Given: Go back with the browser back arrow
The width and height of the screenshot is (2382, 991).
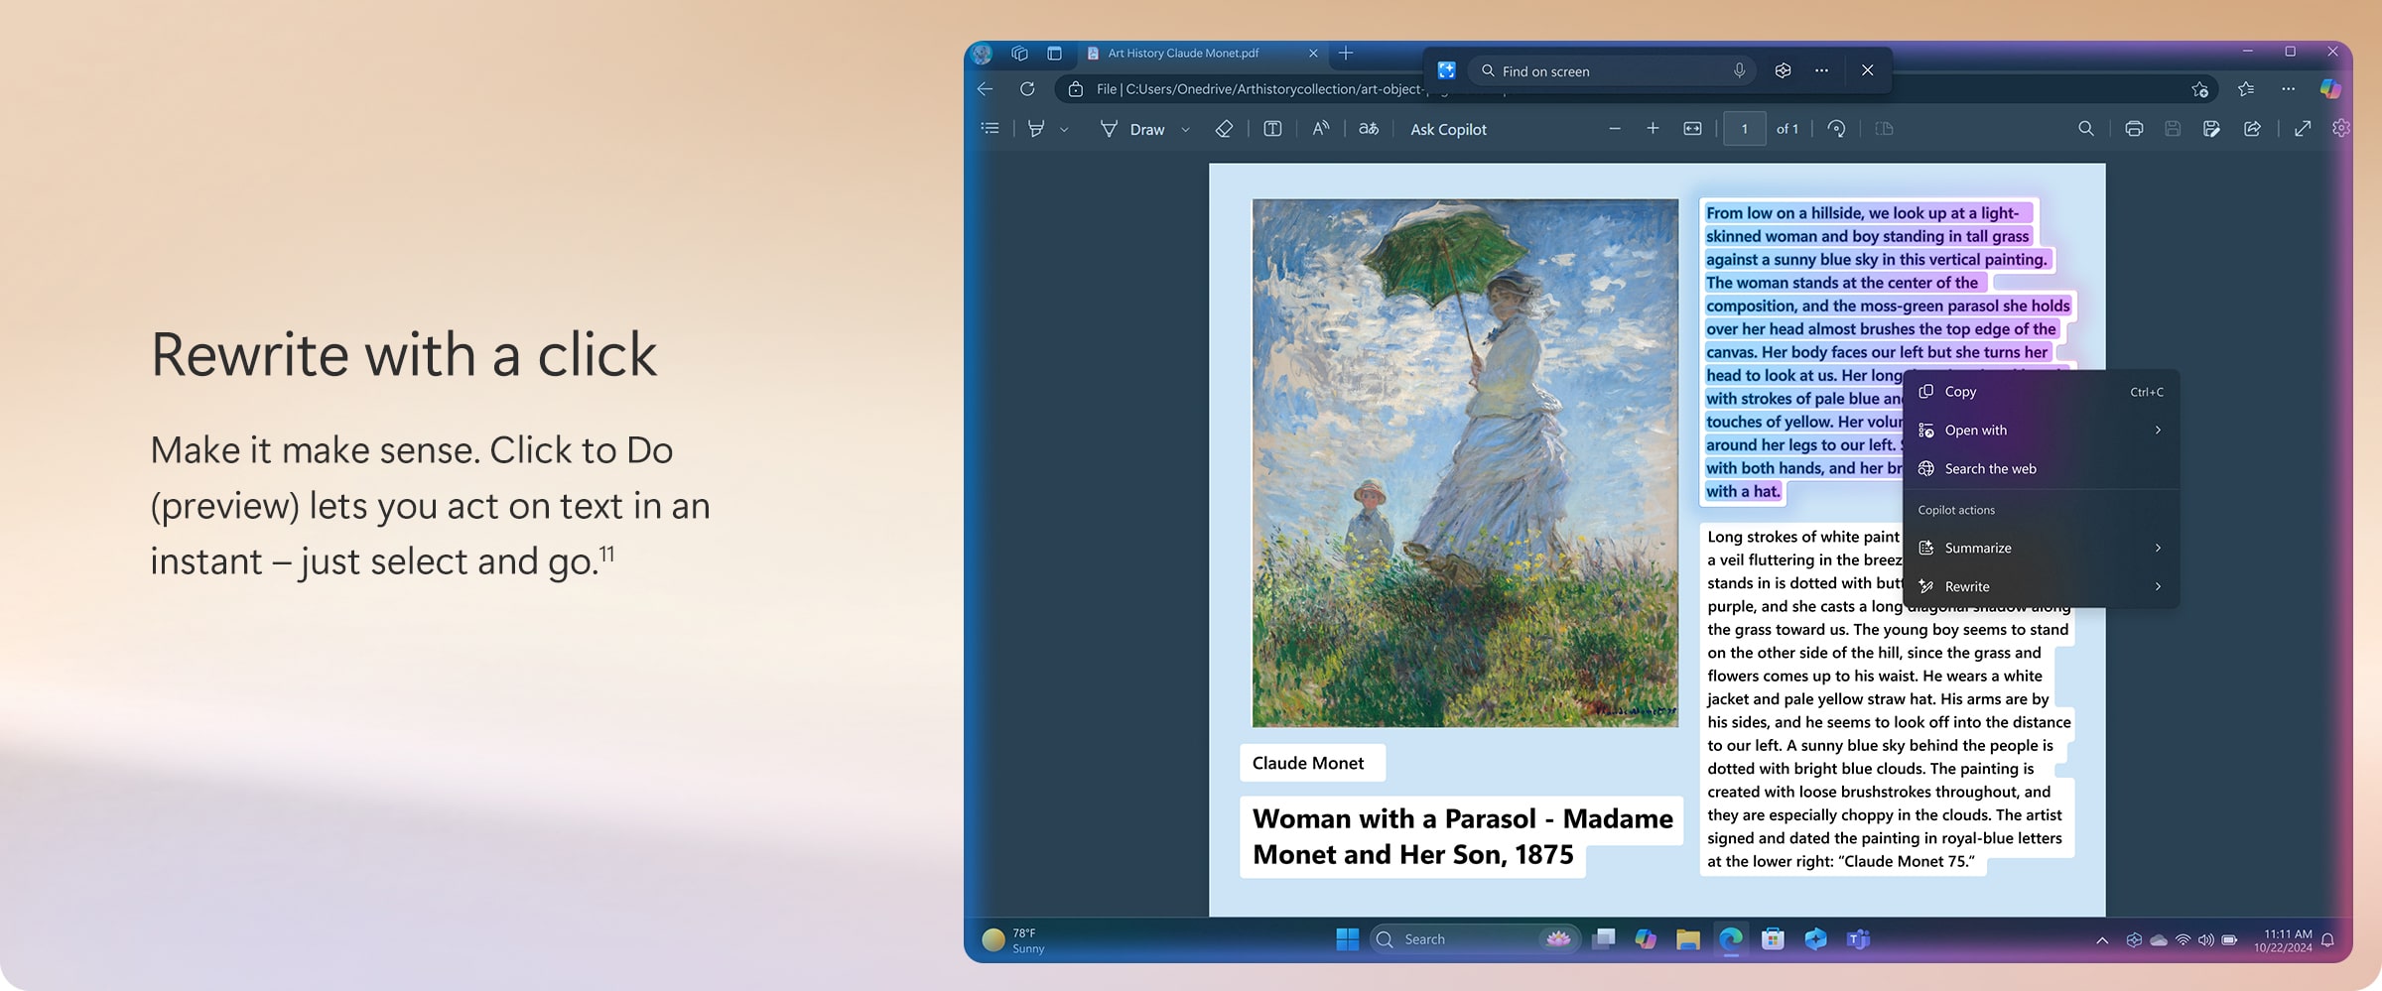Looking at the screenshot, I should coord(985,89).
